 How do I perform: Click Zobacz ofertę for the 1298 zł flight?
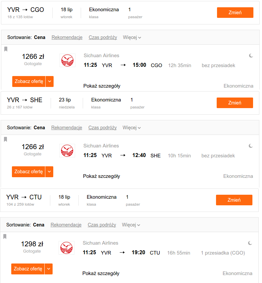[x=28, y=269]
